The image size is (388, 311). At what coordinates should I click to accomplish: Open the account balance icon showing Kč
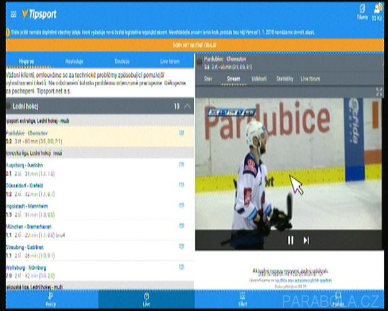pos(377,13)
